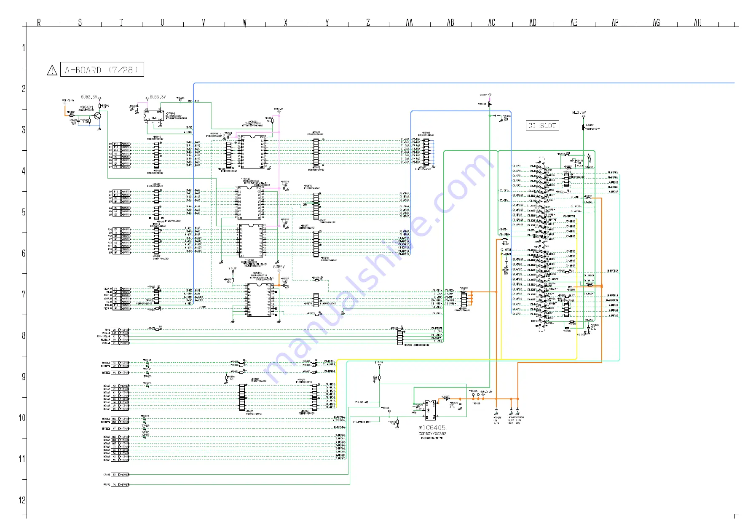The image size is (753, 532).
Task: Click row number 3 on left ruler
Action: [x=24, y=130]
